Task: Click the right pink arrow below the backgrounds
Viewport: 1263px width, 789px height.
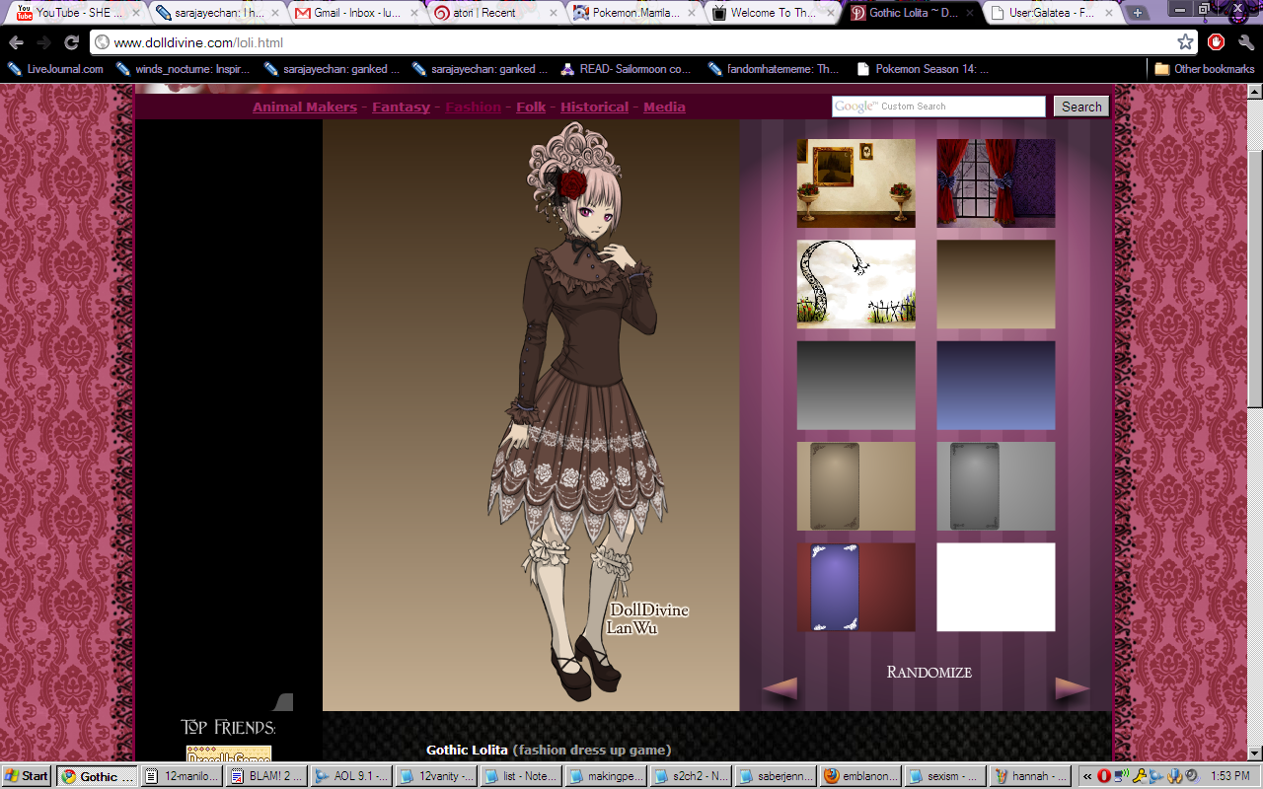Action: [x=1072, y=687]
